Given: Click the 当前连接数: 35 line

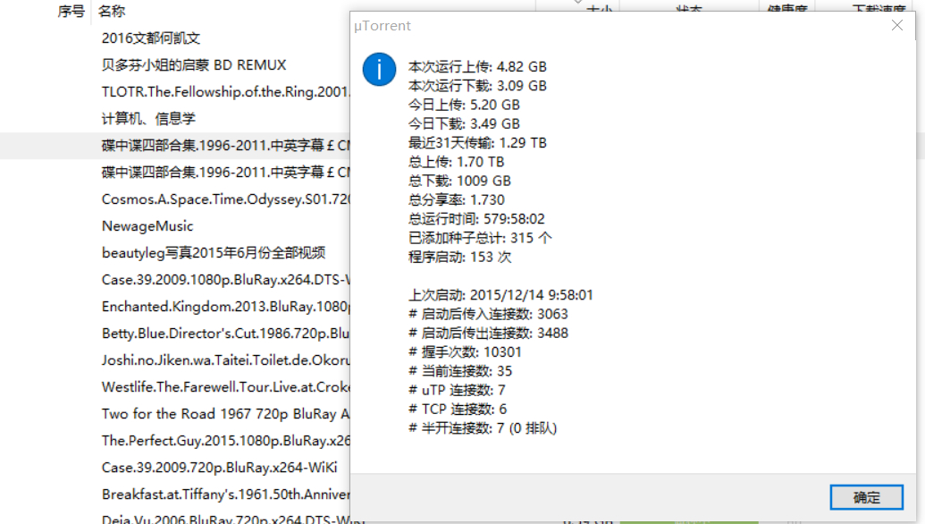Looking at the screenshot, I should point(460,371).
